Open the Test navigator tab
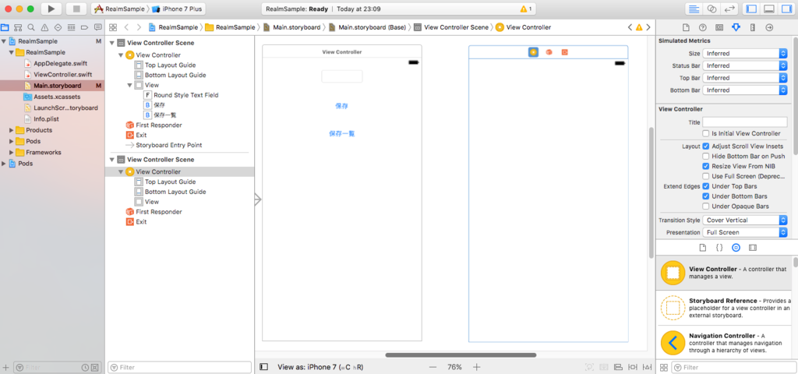 58,27
